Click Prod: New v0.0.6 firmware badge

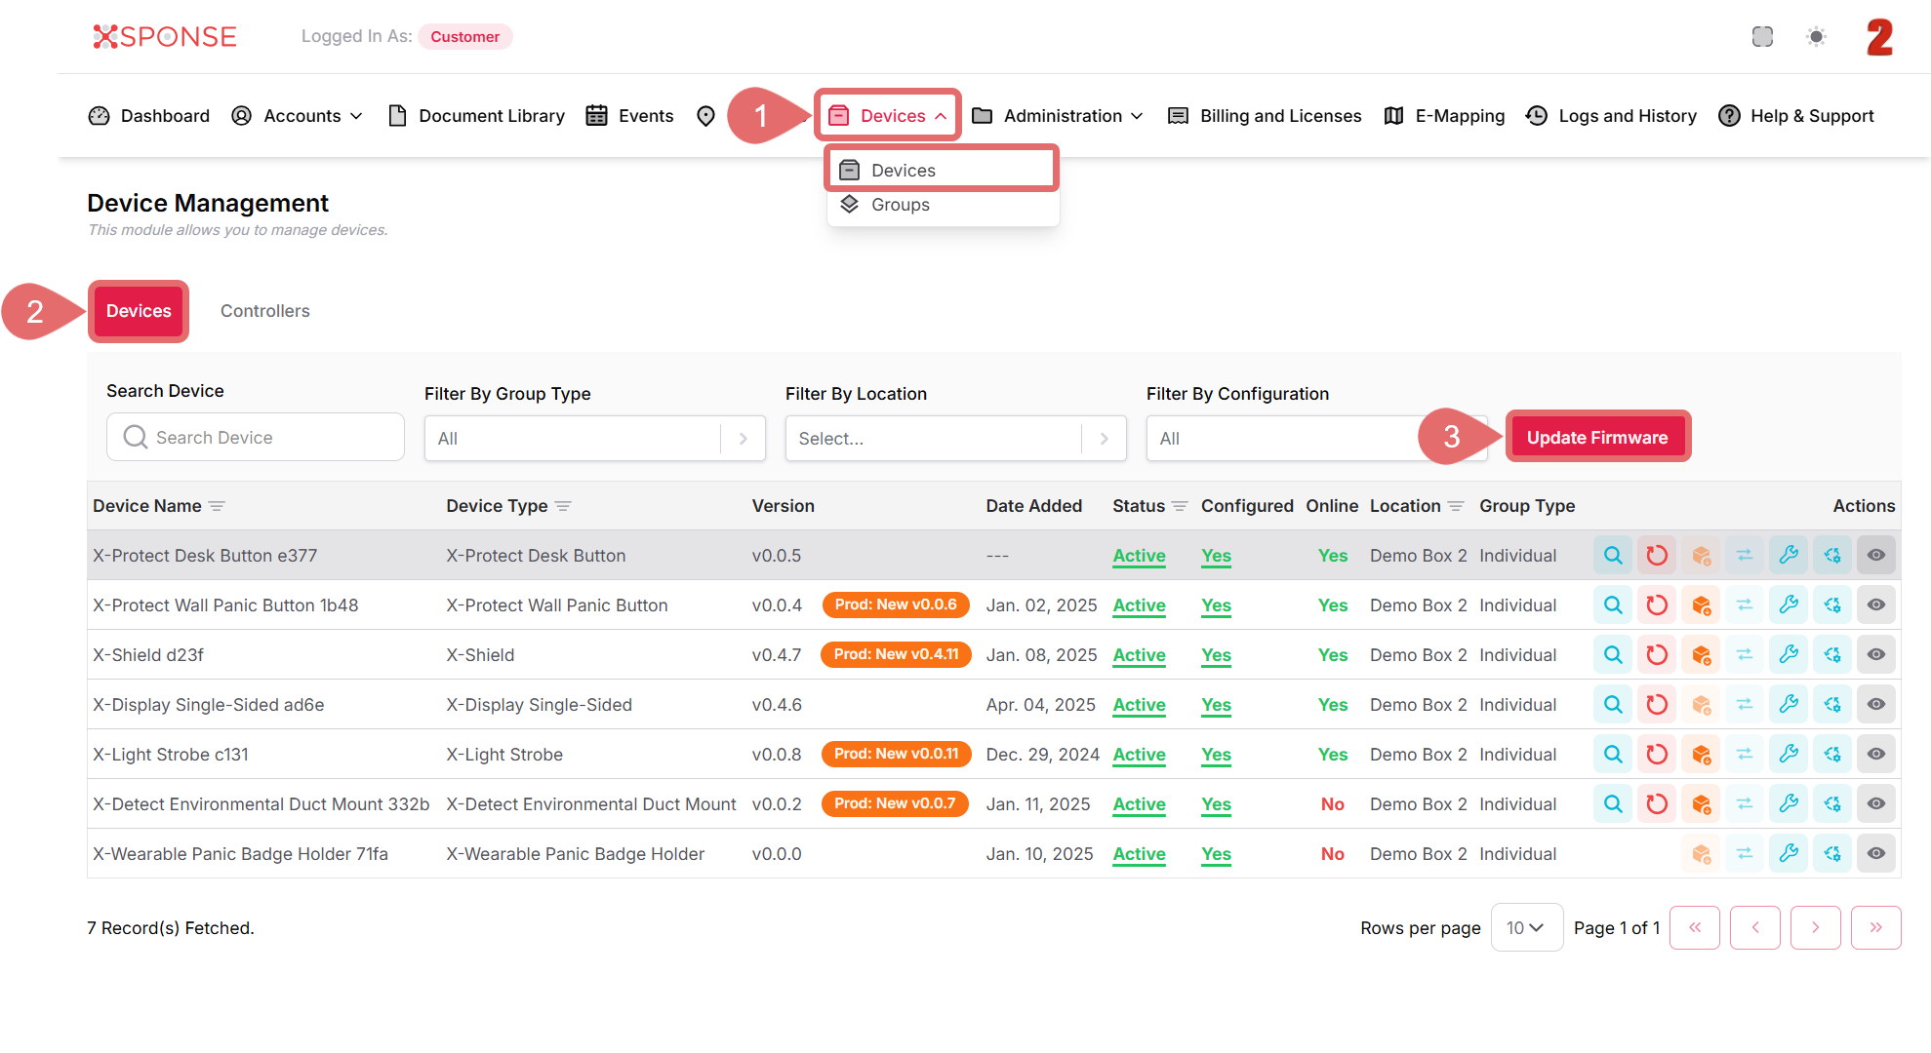[895, 604]
